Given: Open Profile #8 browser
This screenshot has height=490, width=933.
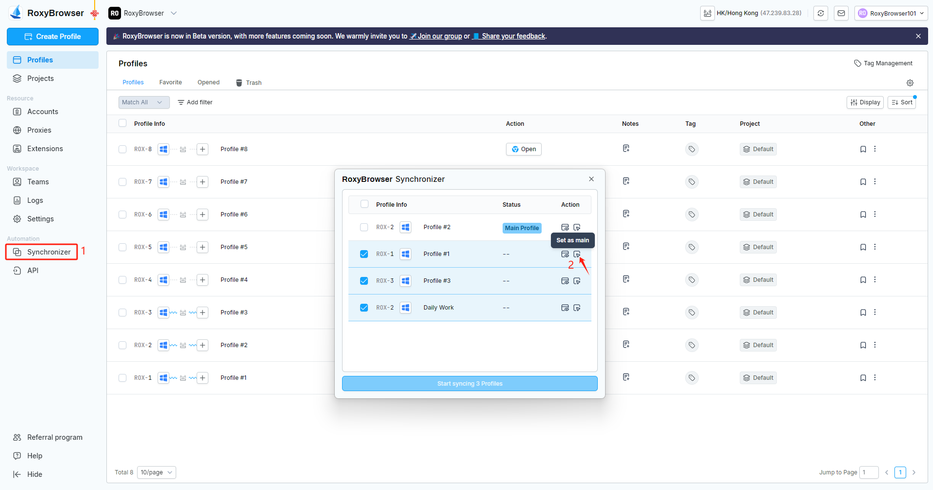Looking at the screenshot, I should point(524,149).
